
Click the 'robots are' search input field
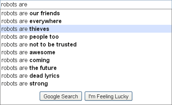click(86, 5)
